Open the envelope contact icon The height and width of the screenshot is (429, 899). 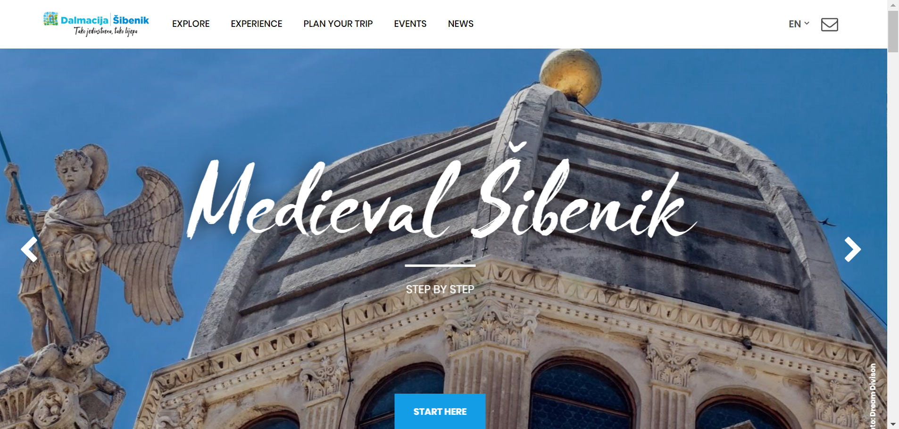pyautogui.click(x=829, y=25)
